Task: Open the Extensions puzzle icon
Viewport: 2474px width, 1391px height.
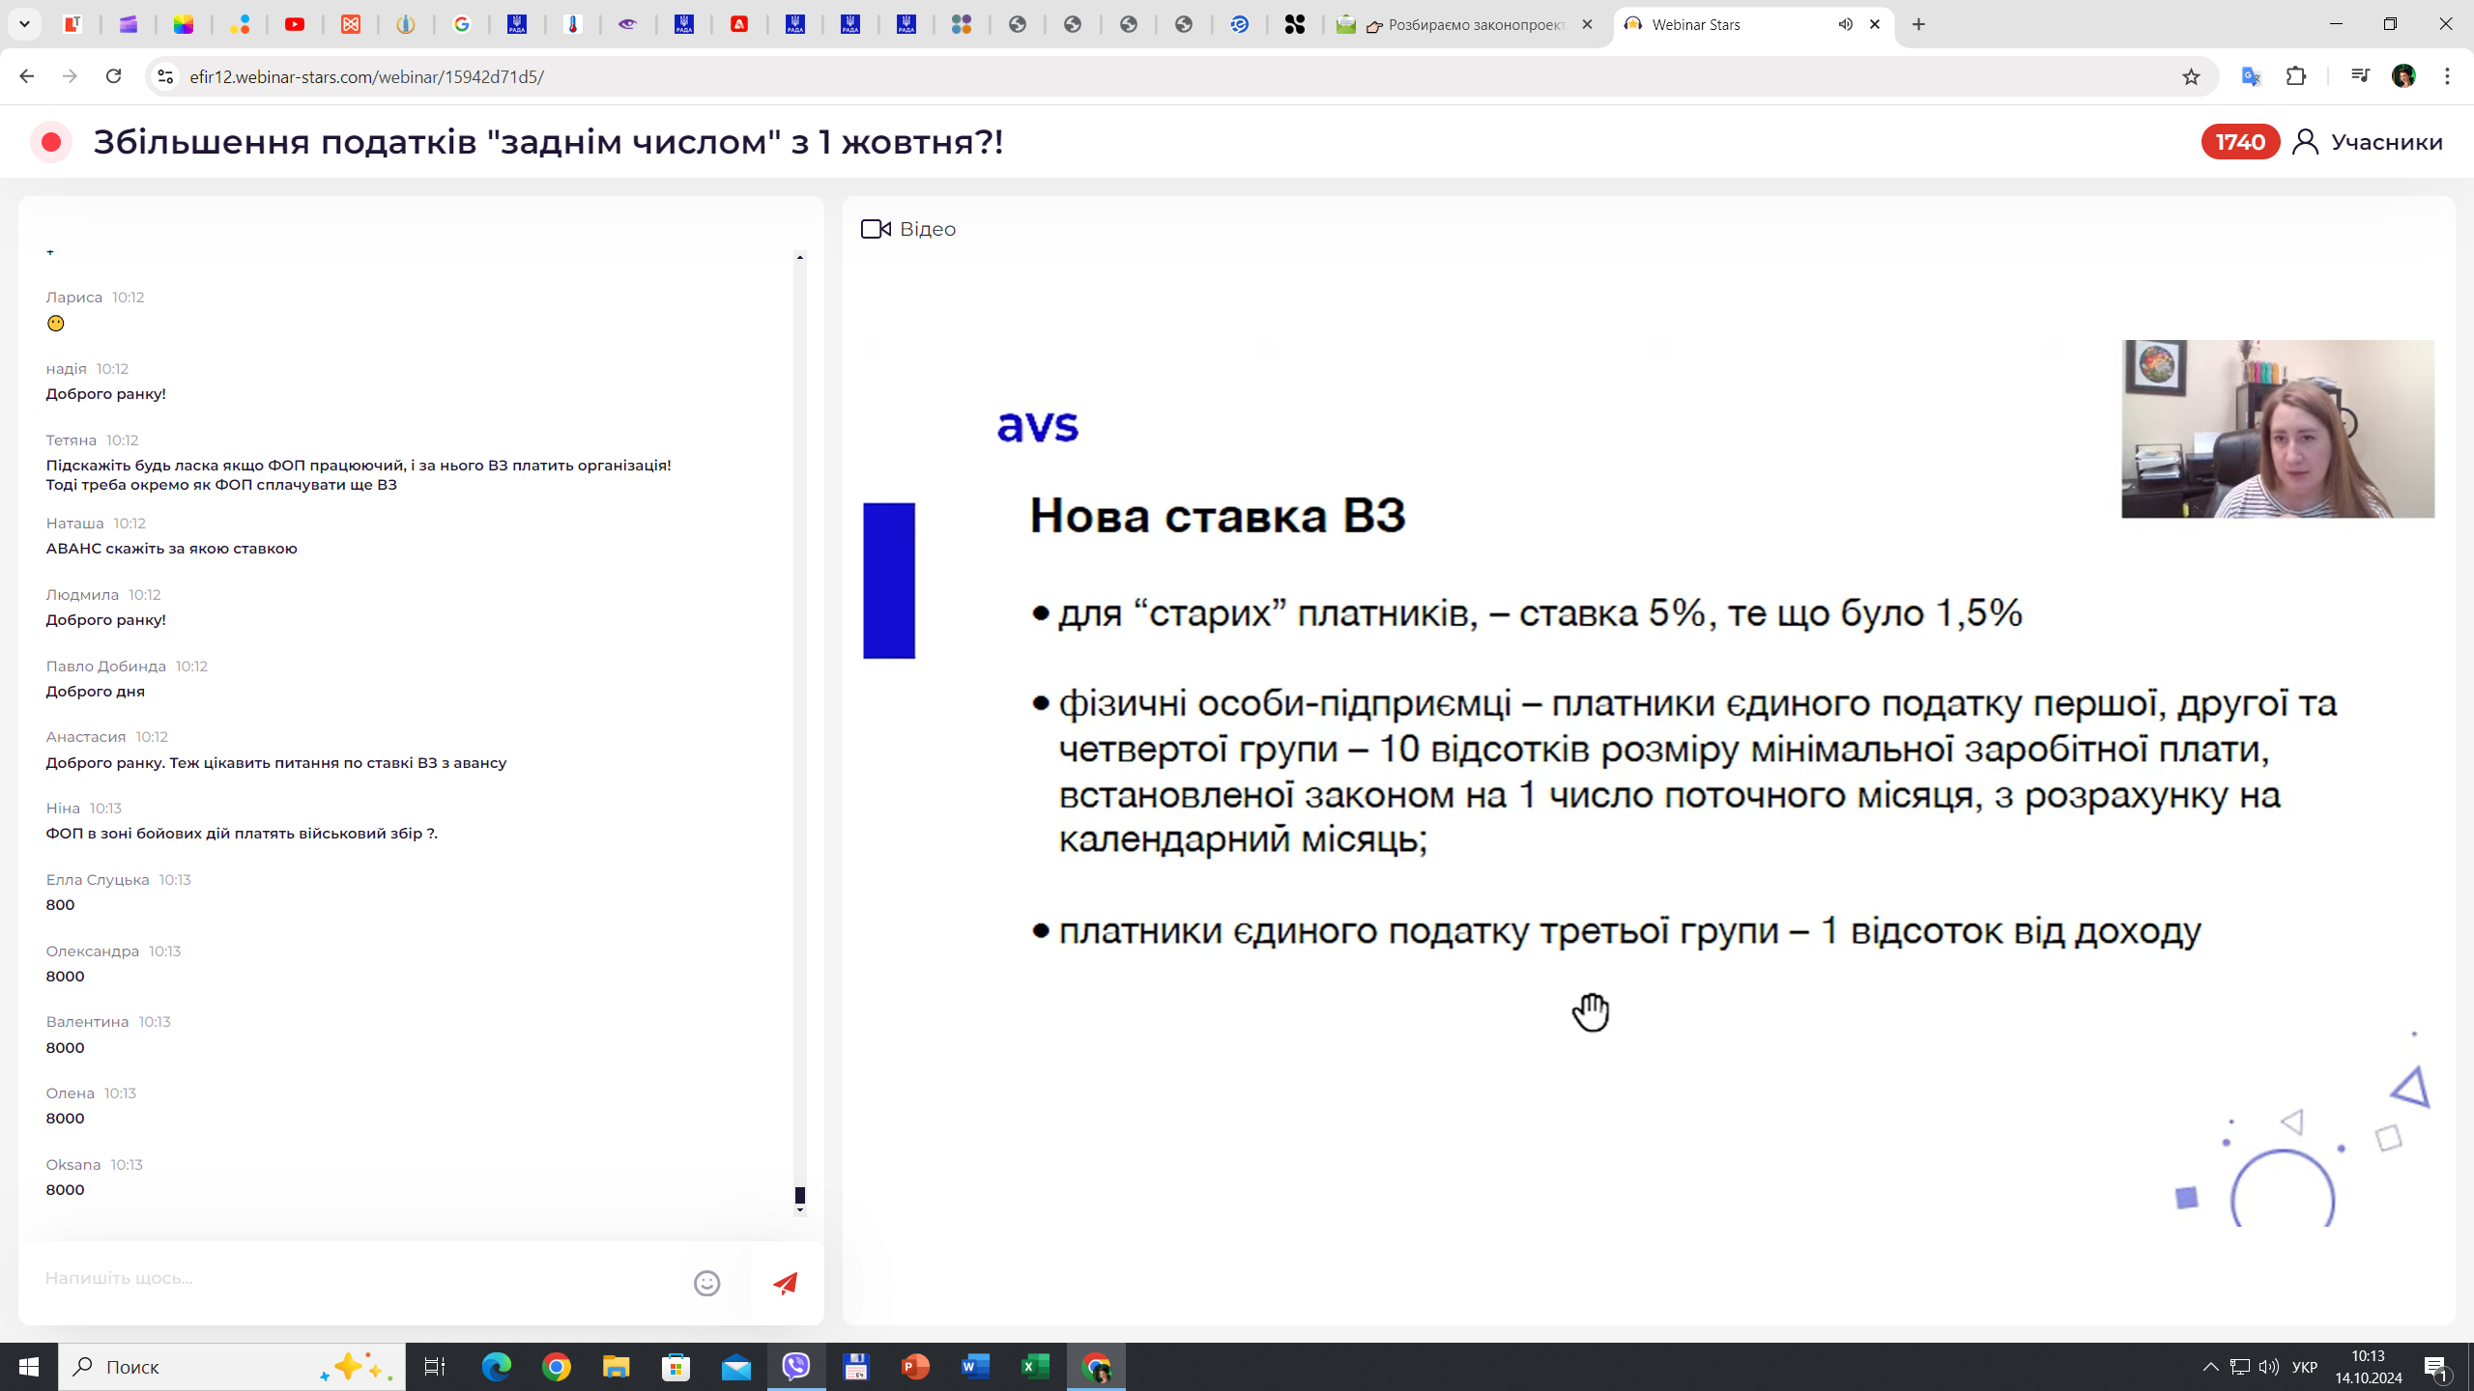Action: (x=2296, y=76)
